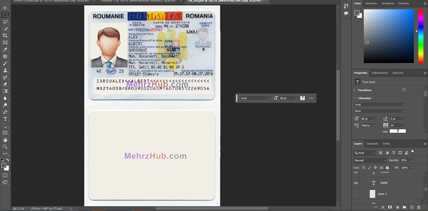Select the Quick Selection tool

pyautogui.click(x=5, y=29)
